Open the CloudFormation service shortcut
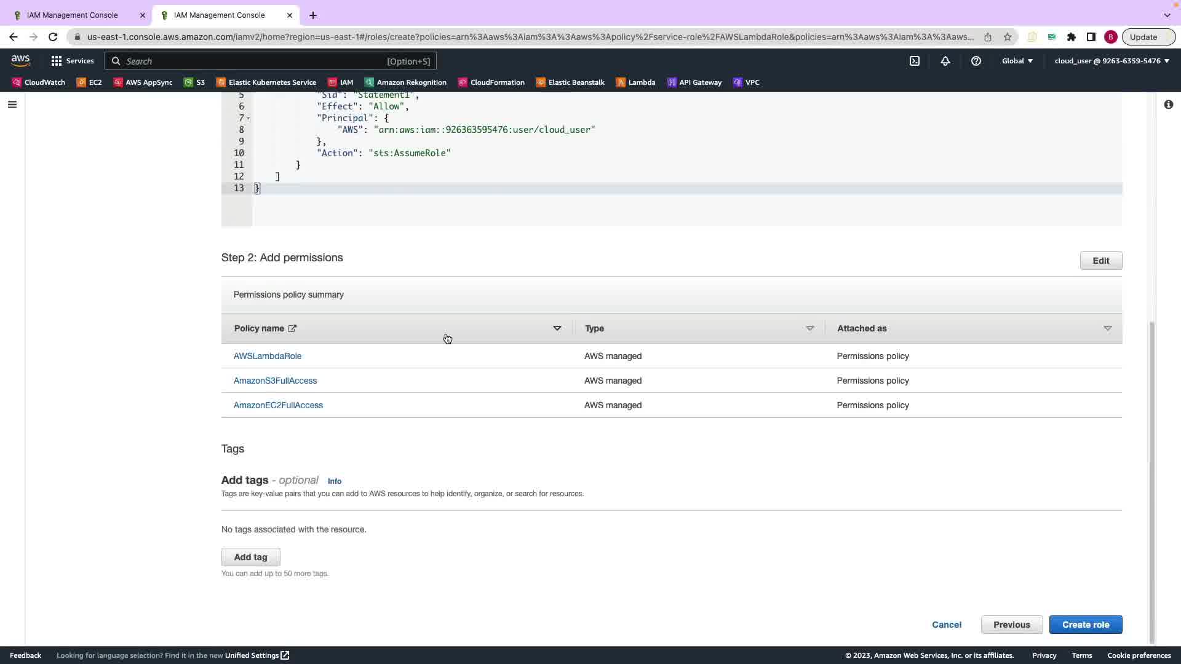Screen dimensions: 1181x664 pos(491,82)
